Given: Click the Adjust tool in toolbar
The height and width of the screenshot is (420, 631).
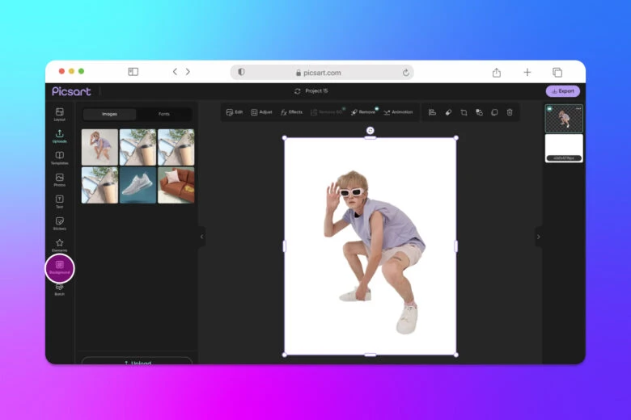Looking at the screenshot, I should [x=261, y=112].
